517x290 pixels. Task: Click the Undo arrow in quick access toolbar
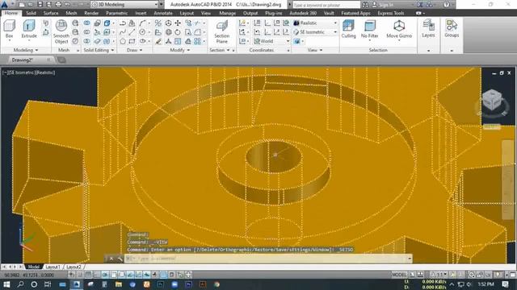(68, 4)
